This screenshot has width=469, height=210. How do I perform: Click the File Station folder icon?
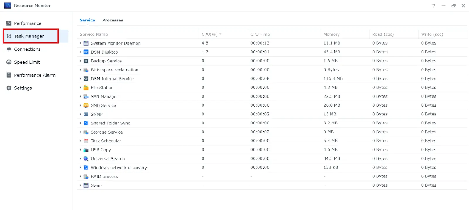click(x=86, y=88)
